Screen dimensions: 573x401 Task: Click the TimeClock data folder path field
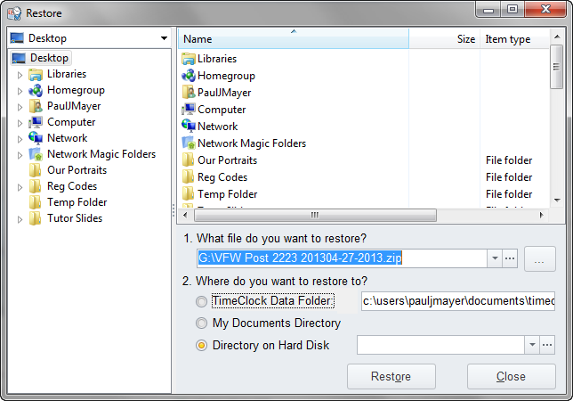(x=457, y=302)
